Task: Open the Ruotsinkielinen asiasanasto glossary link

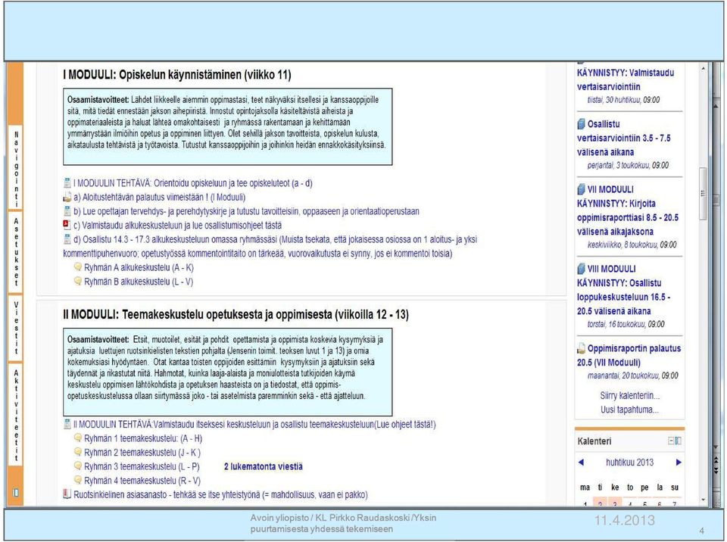Action: (220, 495)
